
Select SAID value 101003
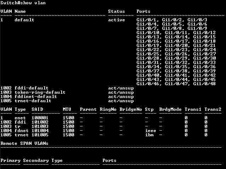click(40, 126)
